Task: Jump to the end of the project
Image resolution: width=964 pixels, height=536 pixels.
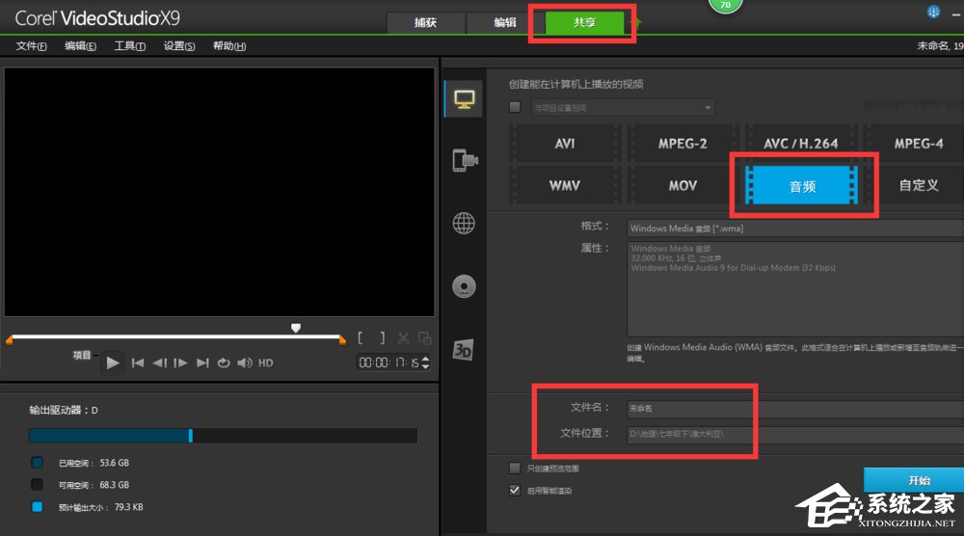Action: click(x=202, y=362)
